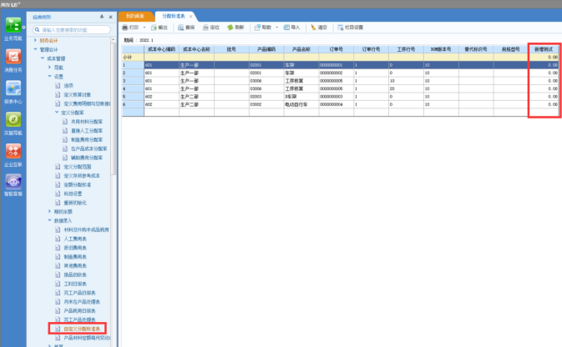The width and height of the screenshot is (562, 347).
Task: Expand the 财务会计 tree node
Action: click(x=35, y=40)
